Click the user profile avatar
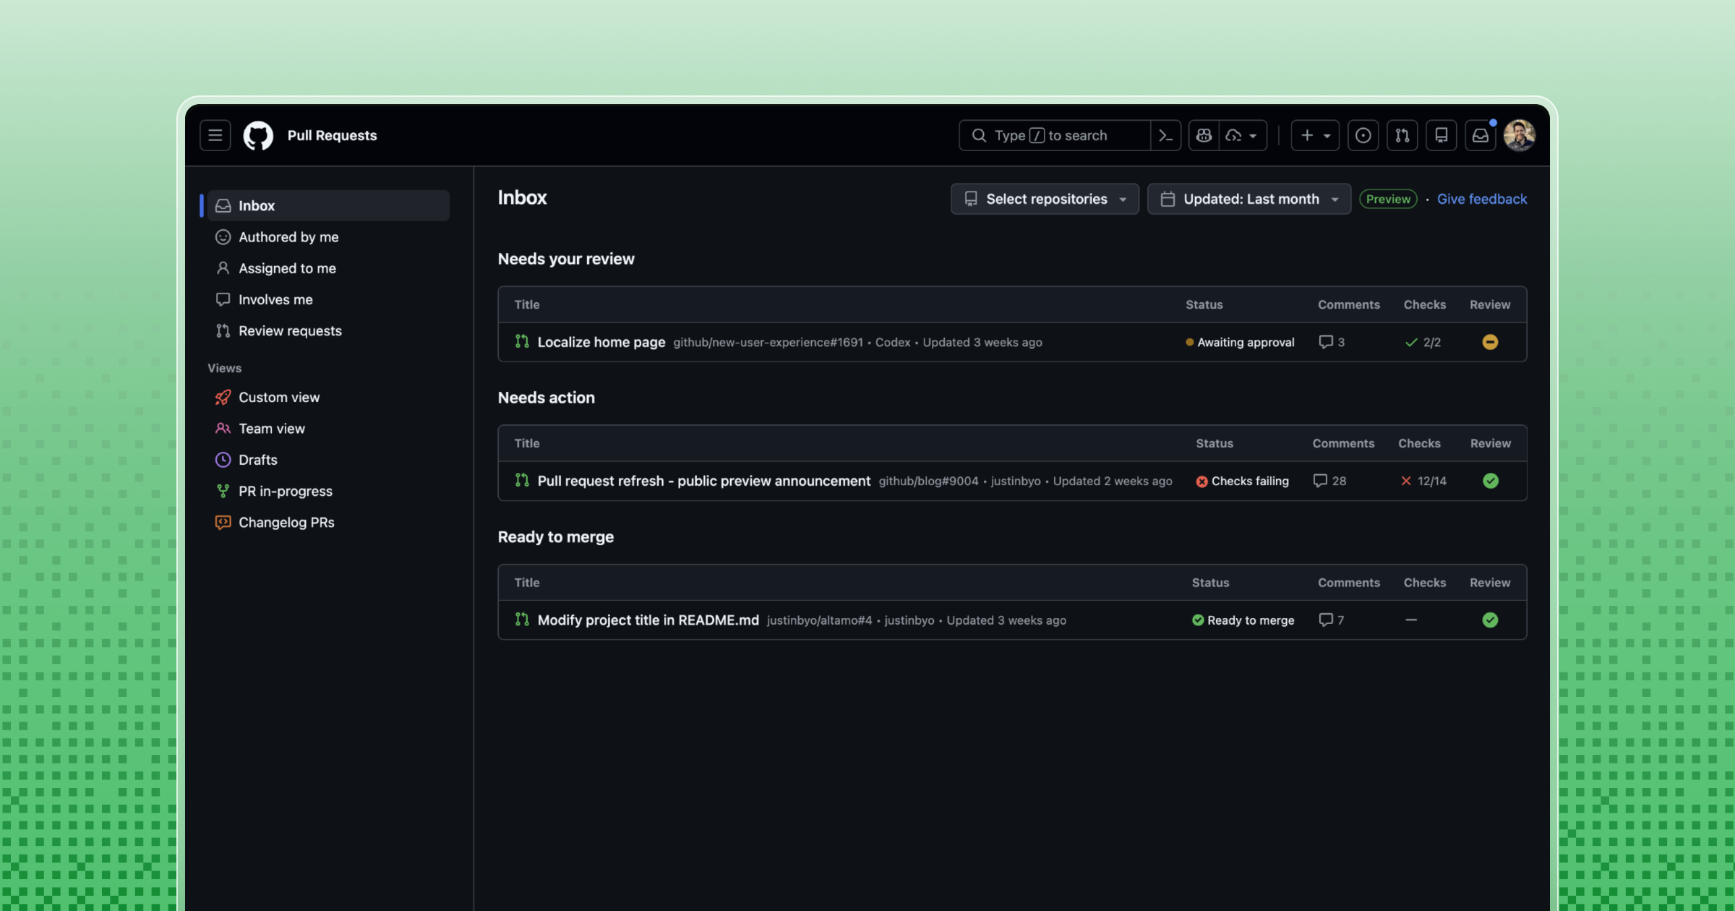 [x=1519, y=135]
